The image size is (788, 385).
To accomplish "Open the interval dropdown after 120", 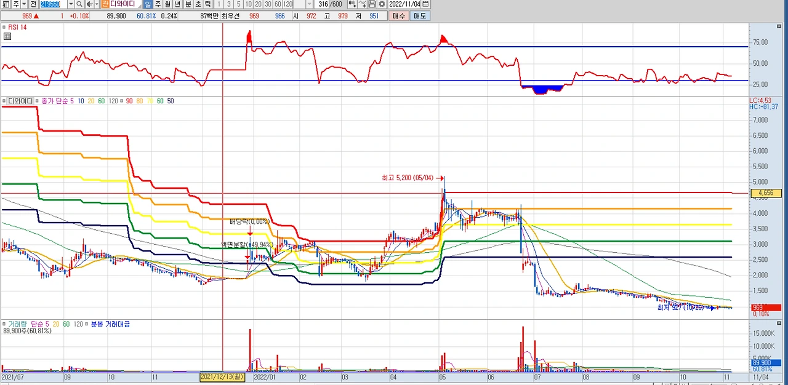I will point(310,4).
